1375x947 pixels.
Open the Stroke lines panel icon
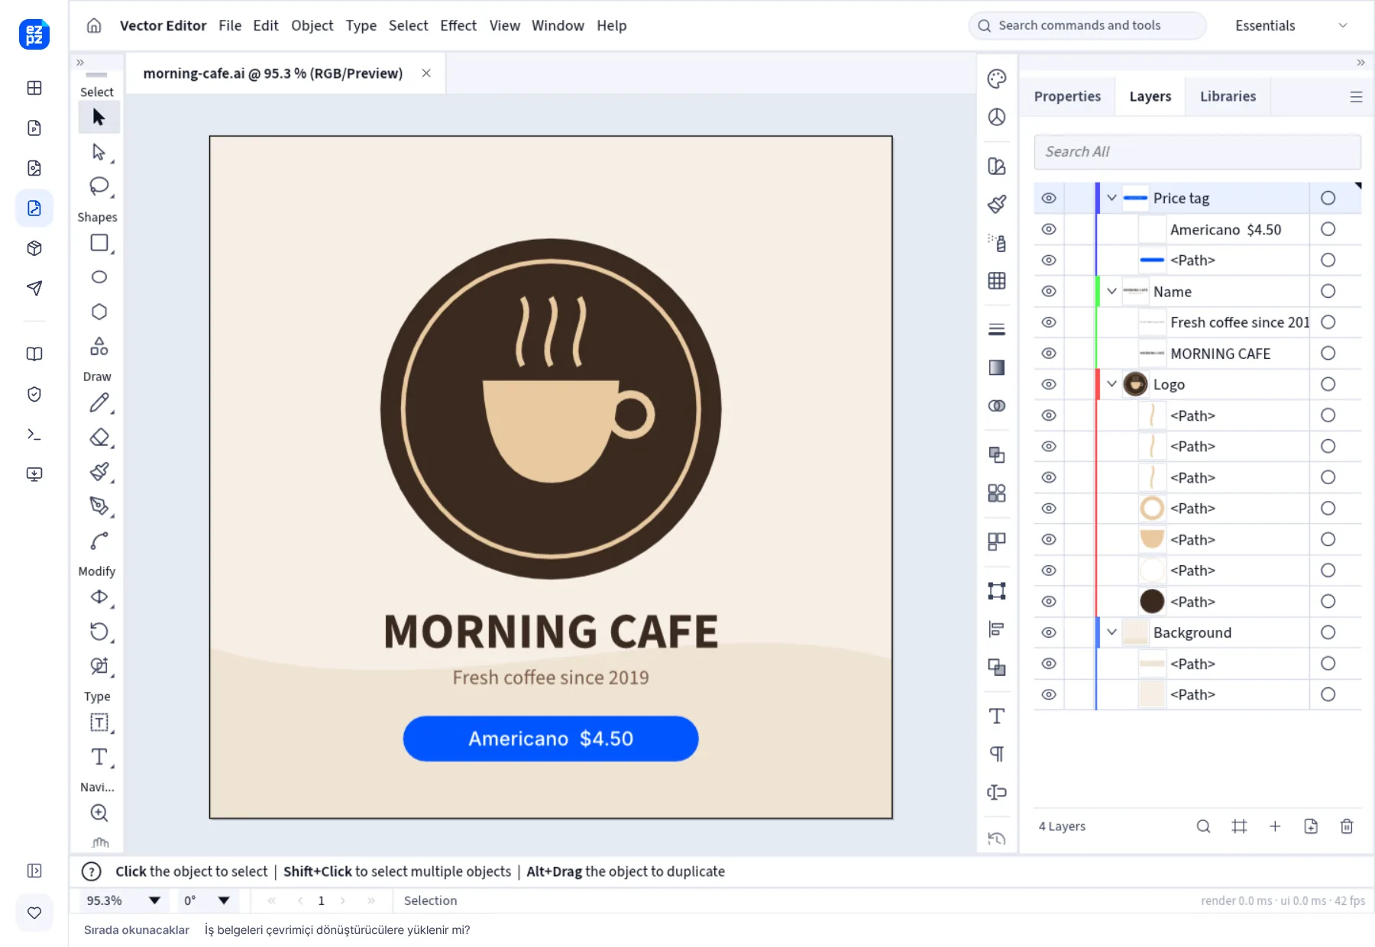click(997, 329)
